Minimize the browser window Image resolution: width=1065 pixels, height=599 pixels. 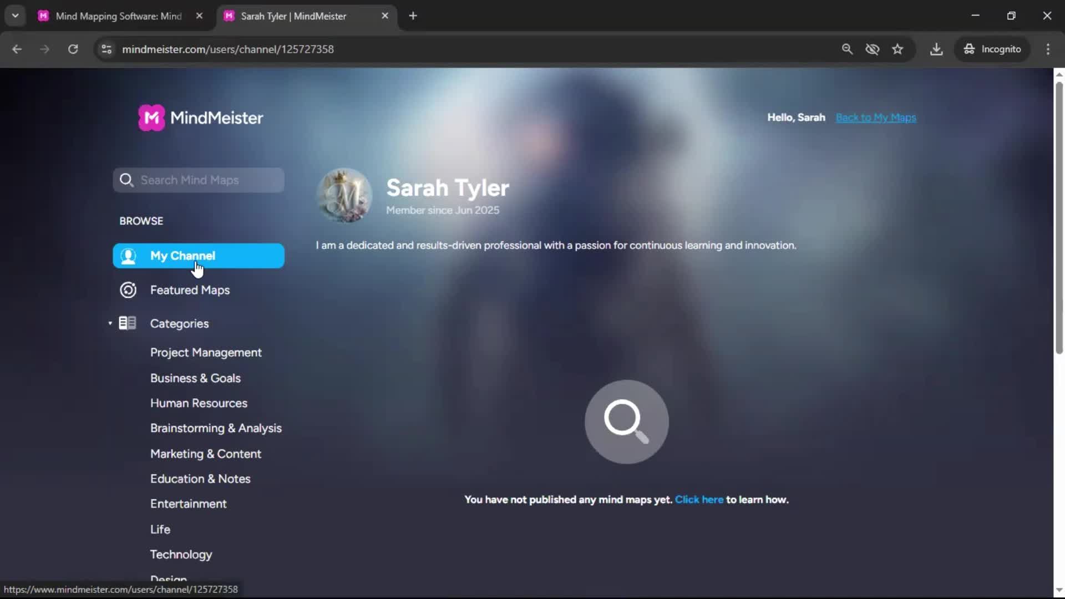pos(975,16)
